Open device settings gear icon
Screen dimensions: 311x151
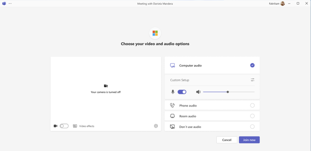tap(156, 126)
